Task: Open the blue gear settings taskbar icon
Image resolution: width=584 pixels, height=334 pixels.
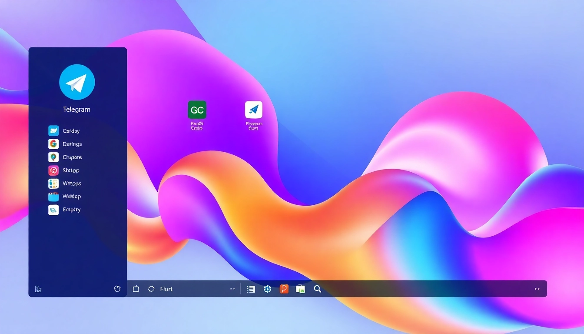Action: [268, 289]
